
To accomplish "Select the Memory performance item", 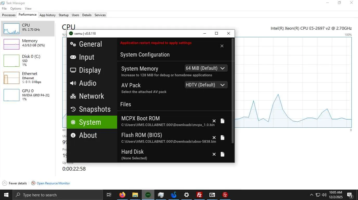I will click(x=28, y=44).
